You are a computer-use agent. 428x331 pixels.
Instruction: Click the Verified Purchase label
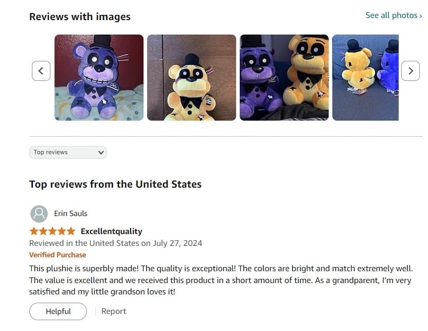click(x=58, y=255)
